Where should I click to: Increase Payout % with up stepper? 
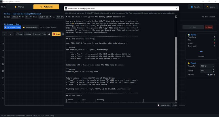click(x=213, y=65)
